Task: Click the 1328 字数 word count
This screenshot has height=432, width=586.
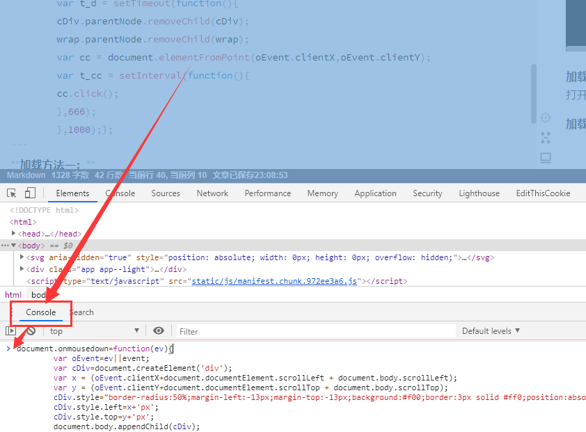Action: pos(70,175)
